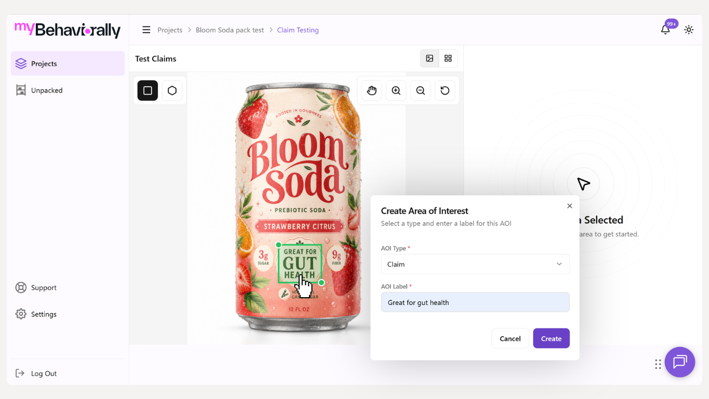Click the layers icon next to Projects
The image size is (709, 399).
pos(21,63)
